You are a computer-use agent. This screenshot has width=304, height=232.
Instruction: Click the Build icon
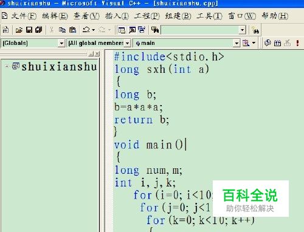pyautogui.click(x=277, y=43)
